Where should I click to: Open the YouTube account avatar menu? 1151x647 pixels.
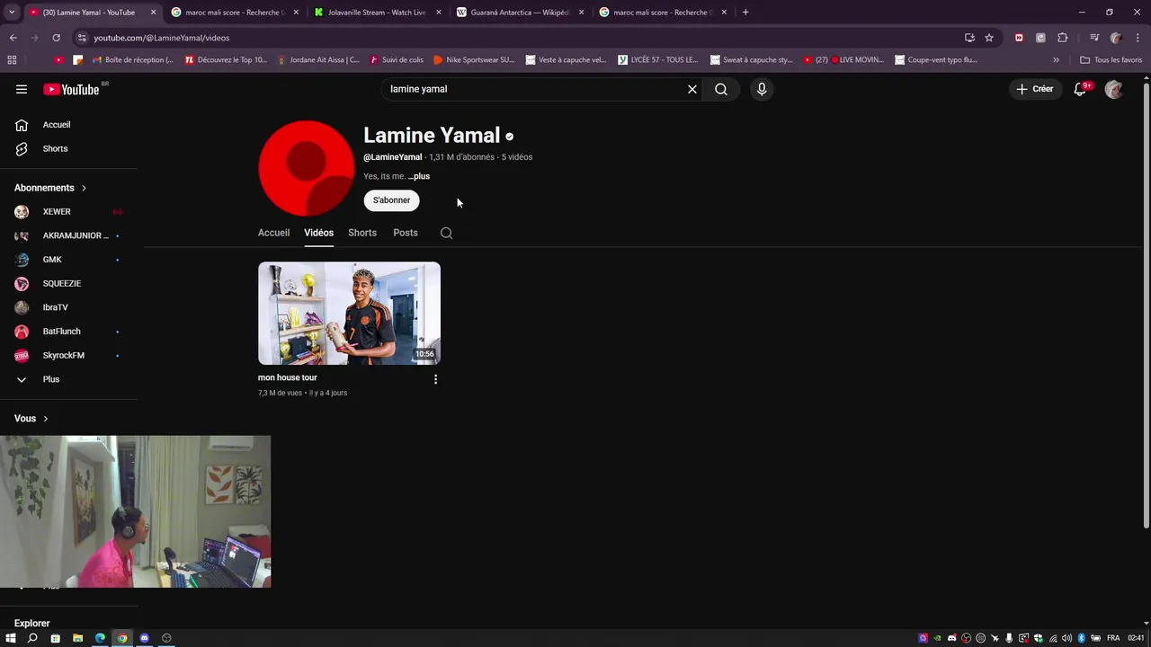pos(1113,89)
